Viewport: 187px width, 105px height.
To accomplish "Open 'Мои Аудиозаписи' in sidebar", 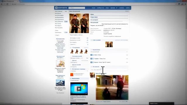I will 59,20.
